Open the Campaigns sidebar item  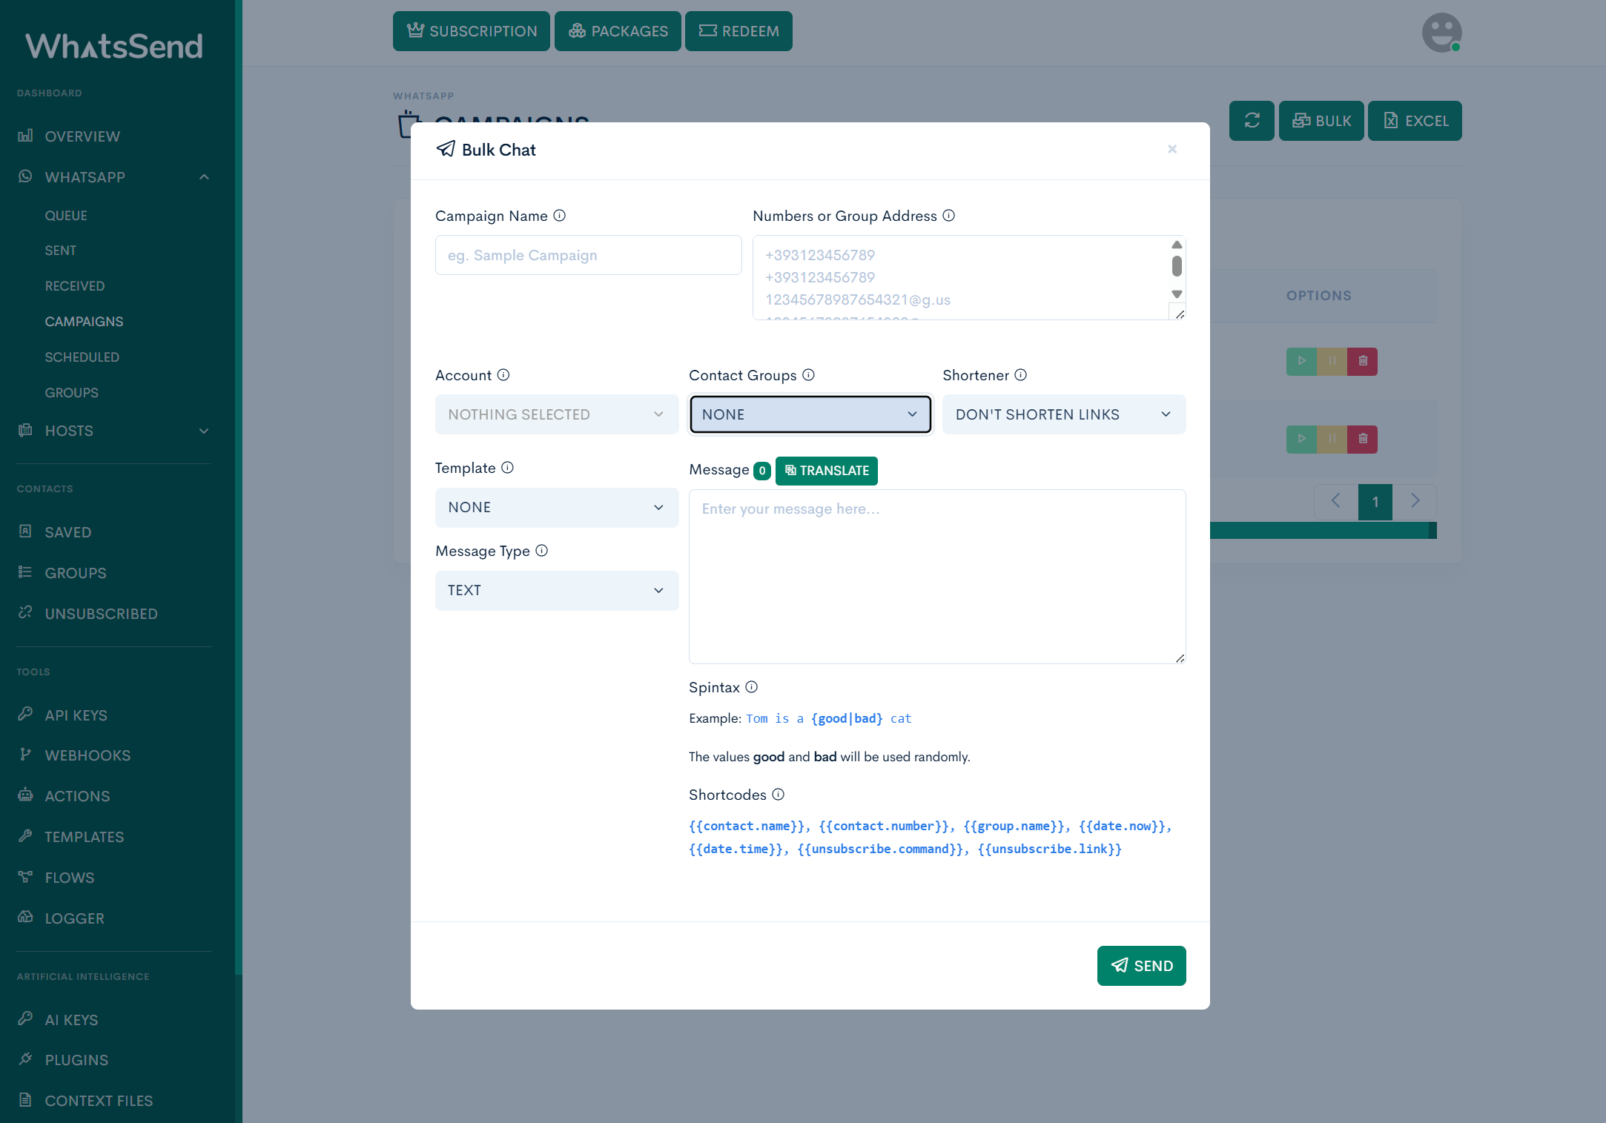(x=84, y=322)
